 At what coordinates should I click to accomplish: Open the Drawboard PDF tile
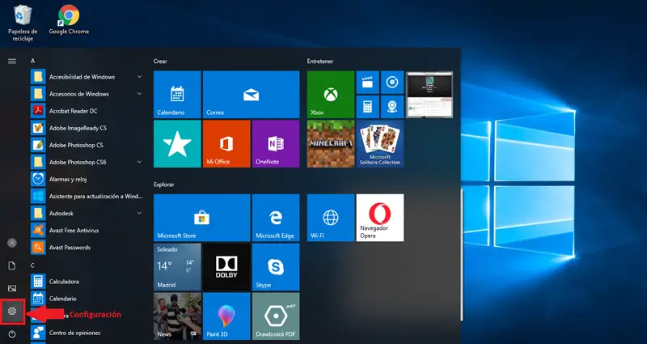276,316
